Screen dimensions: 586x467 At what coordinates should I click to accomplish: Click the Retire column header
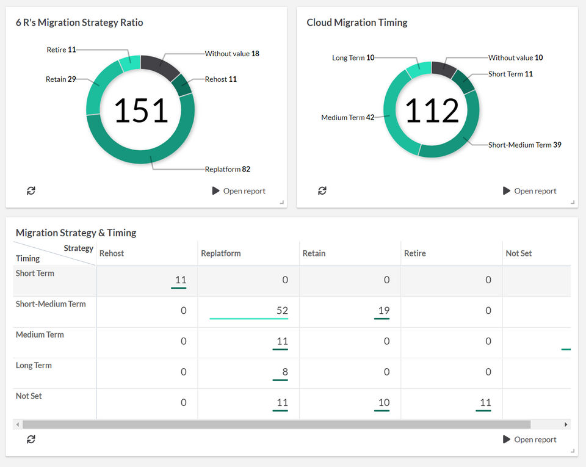(x=415, y=253)
